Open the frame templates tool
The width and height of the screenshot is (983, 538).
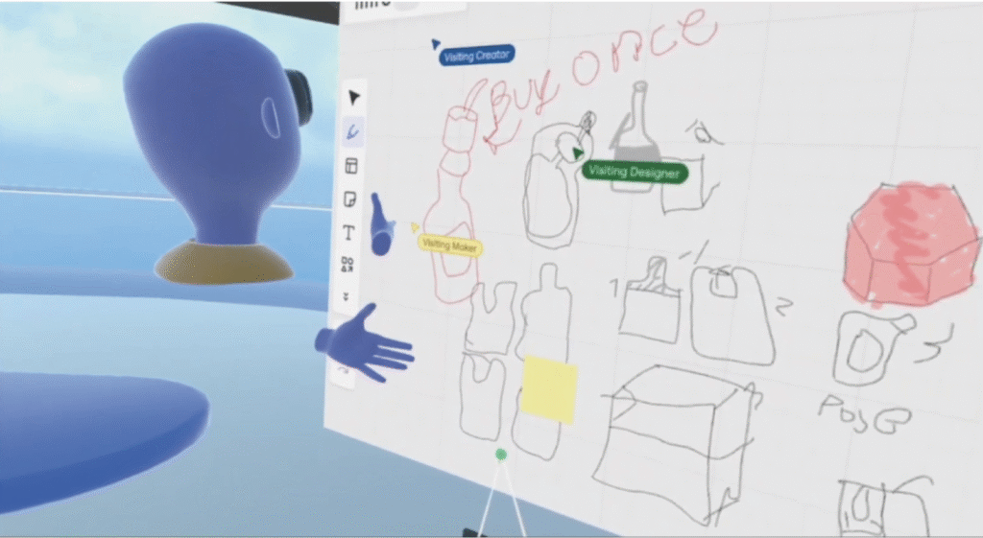351,166
